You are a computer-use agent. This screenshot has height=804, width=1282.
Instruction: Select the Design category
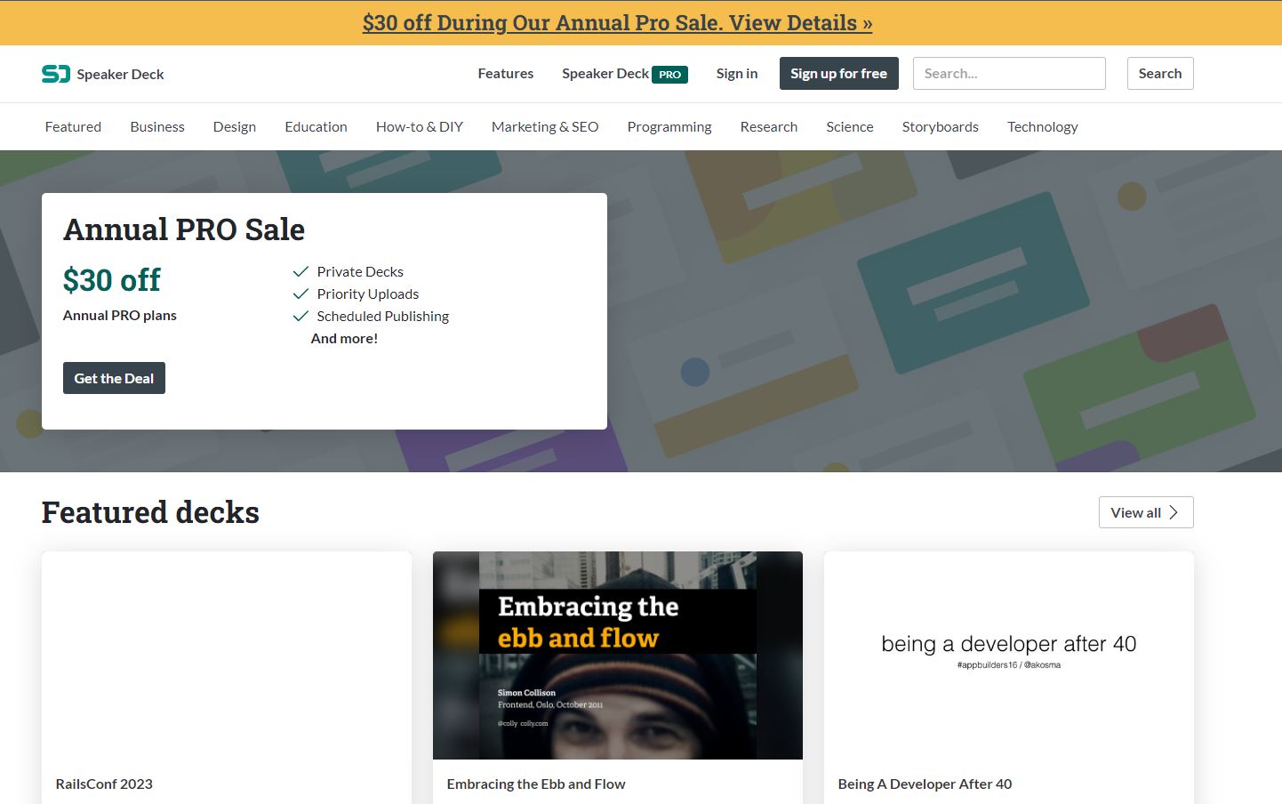[235, 127]
